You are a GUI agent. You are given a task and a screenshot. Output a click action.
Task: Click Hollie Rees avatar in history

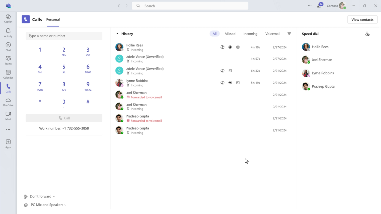(x=119, y=47)
